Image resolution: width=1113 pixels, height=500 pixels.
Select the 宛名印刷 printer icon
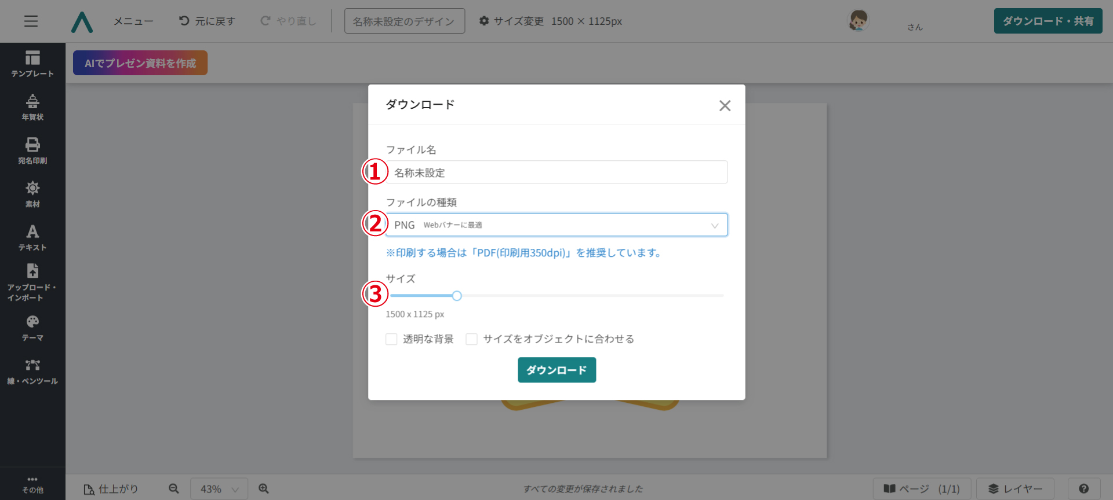click(x=32, y=150)
